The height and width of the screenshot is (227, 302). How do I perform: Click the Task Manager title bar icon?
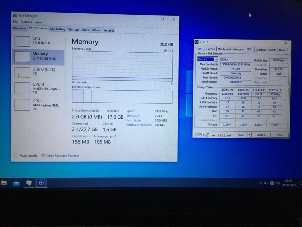point(15,15)
